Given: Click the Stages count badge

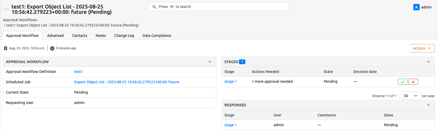Looking at the screenshot, I should click(242, 62).
